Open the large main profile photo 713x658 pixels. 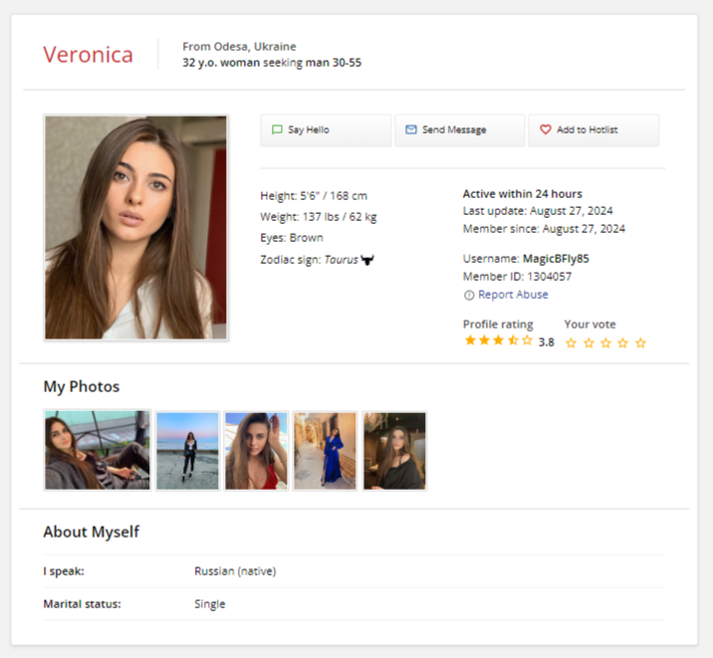click(136, 228)
